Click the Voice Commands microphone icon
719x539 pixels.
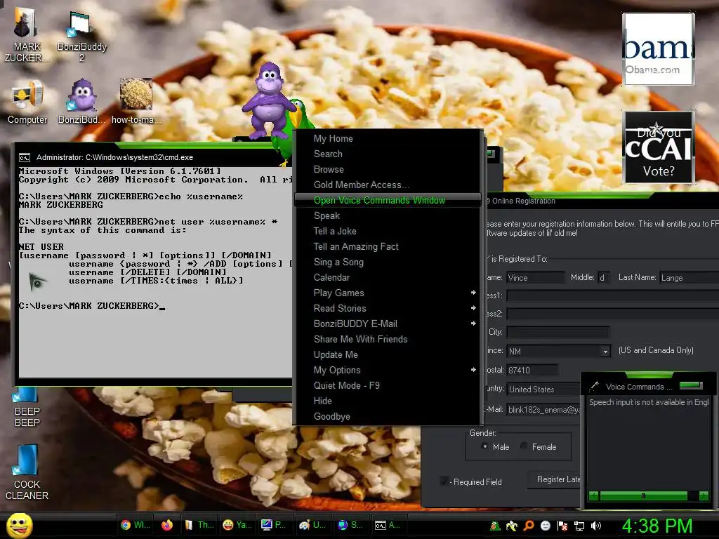pos(594,386)
